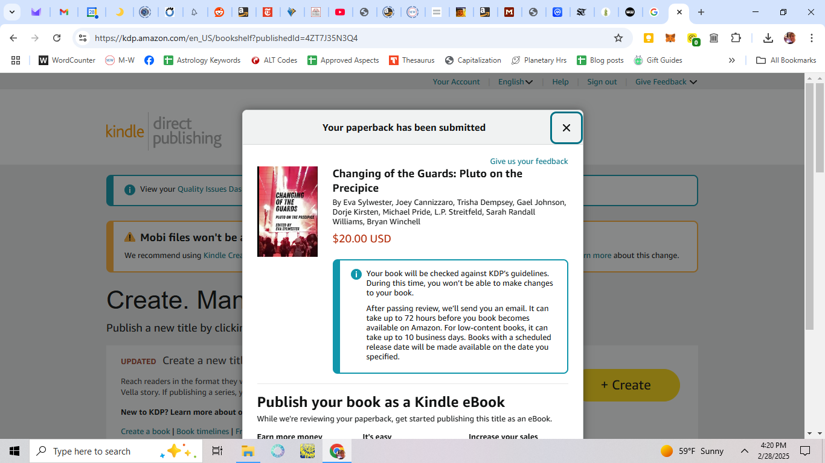825x463 pixels.
Task: View site information icon in address bar
Action: pos(83,38)
